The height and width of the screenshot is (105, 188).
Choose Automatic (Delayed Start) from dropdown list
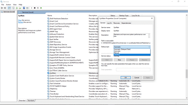click(132, 49)
